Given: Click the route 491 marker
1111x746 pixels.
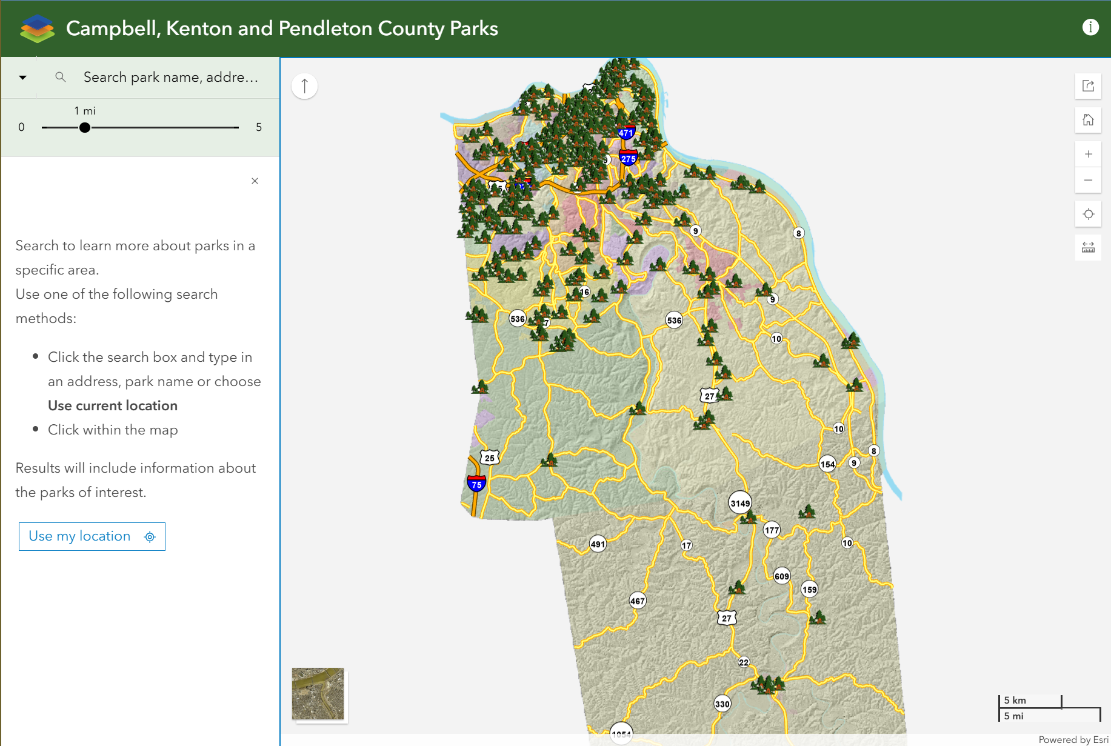Looking at the screenshot, I should (598, 544).
